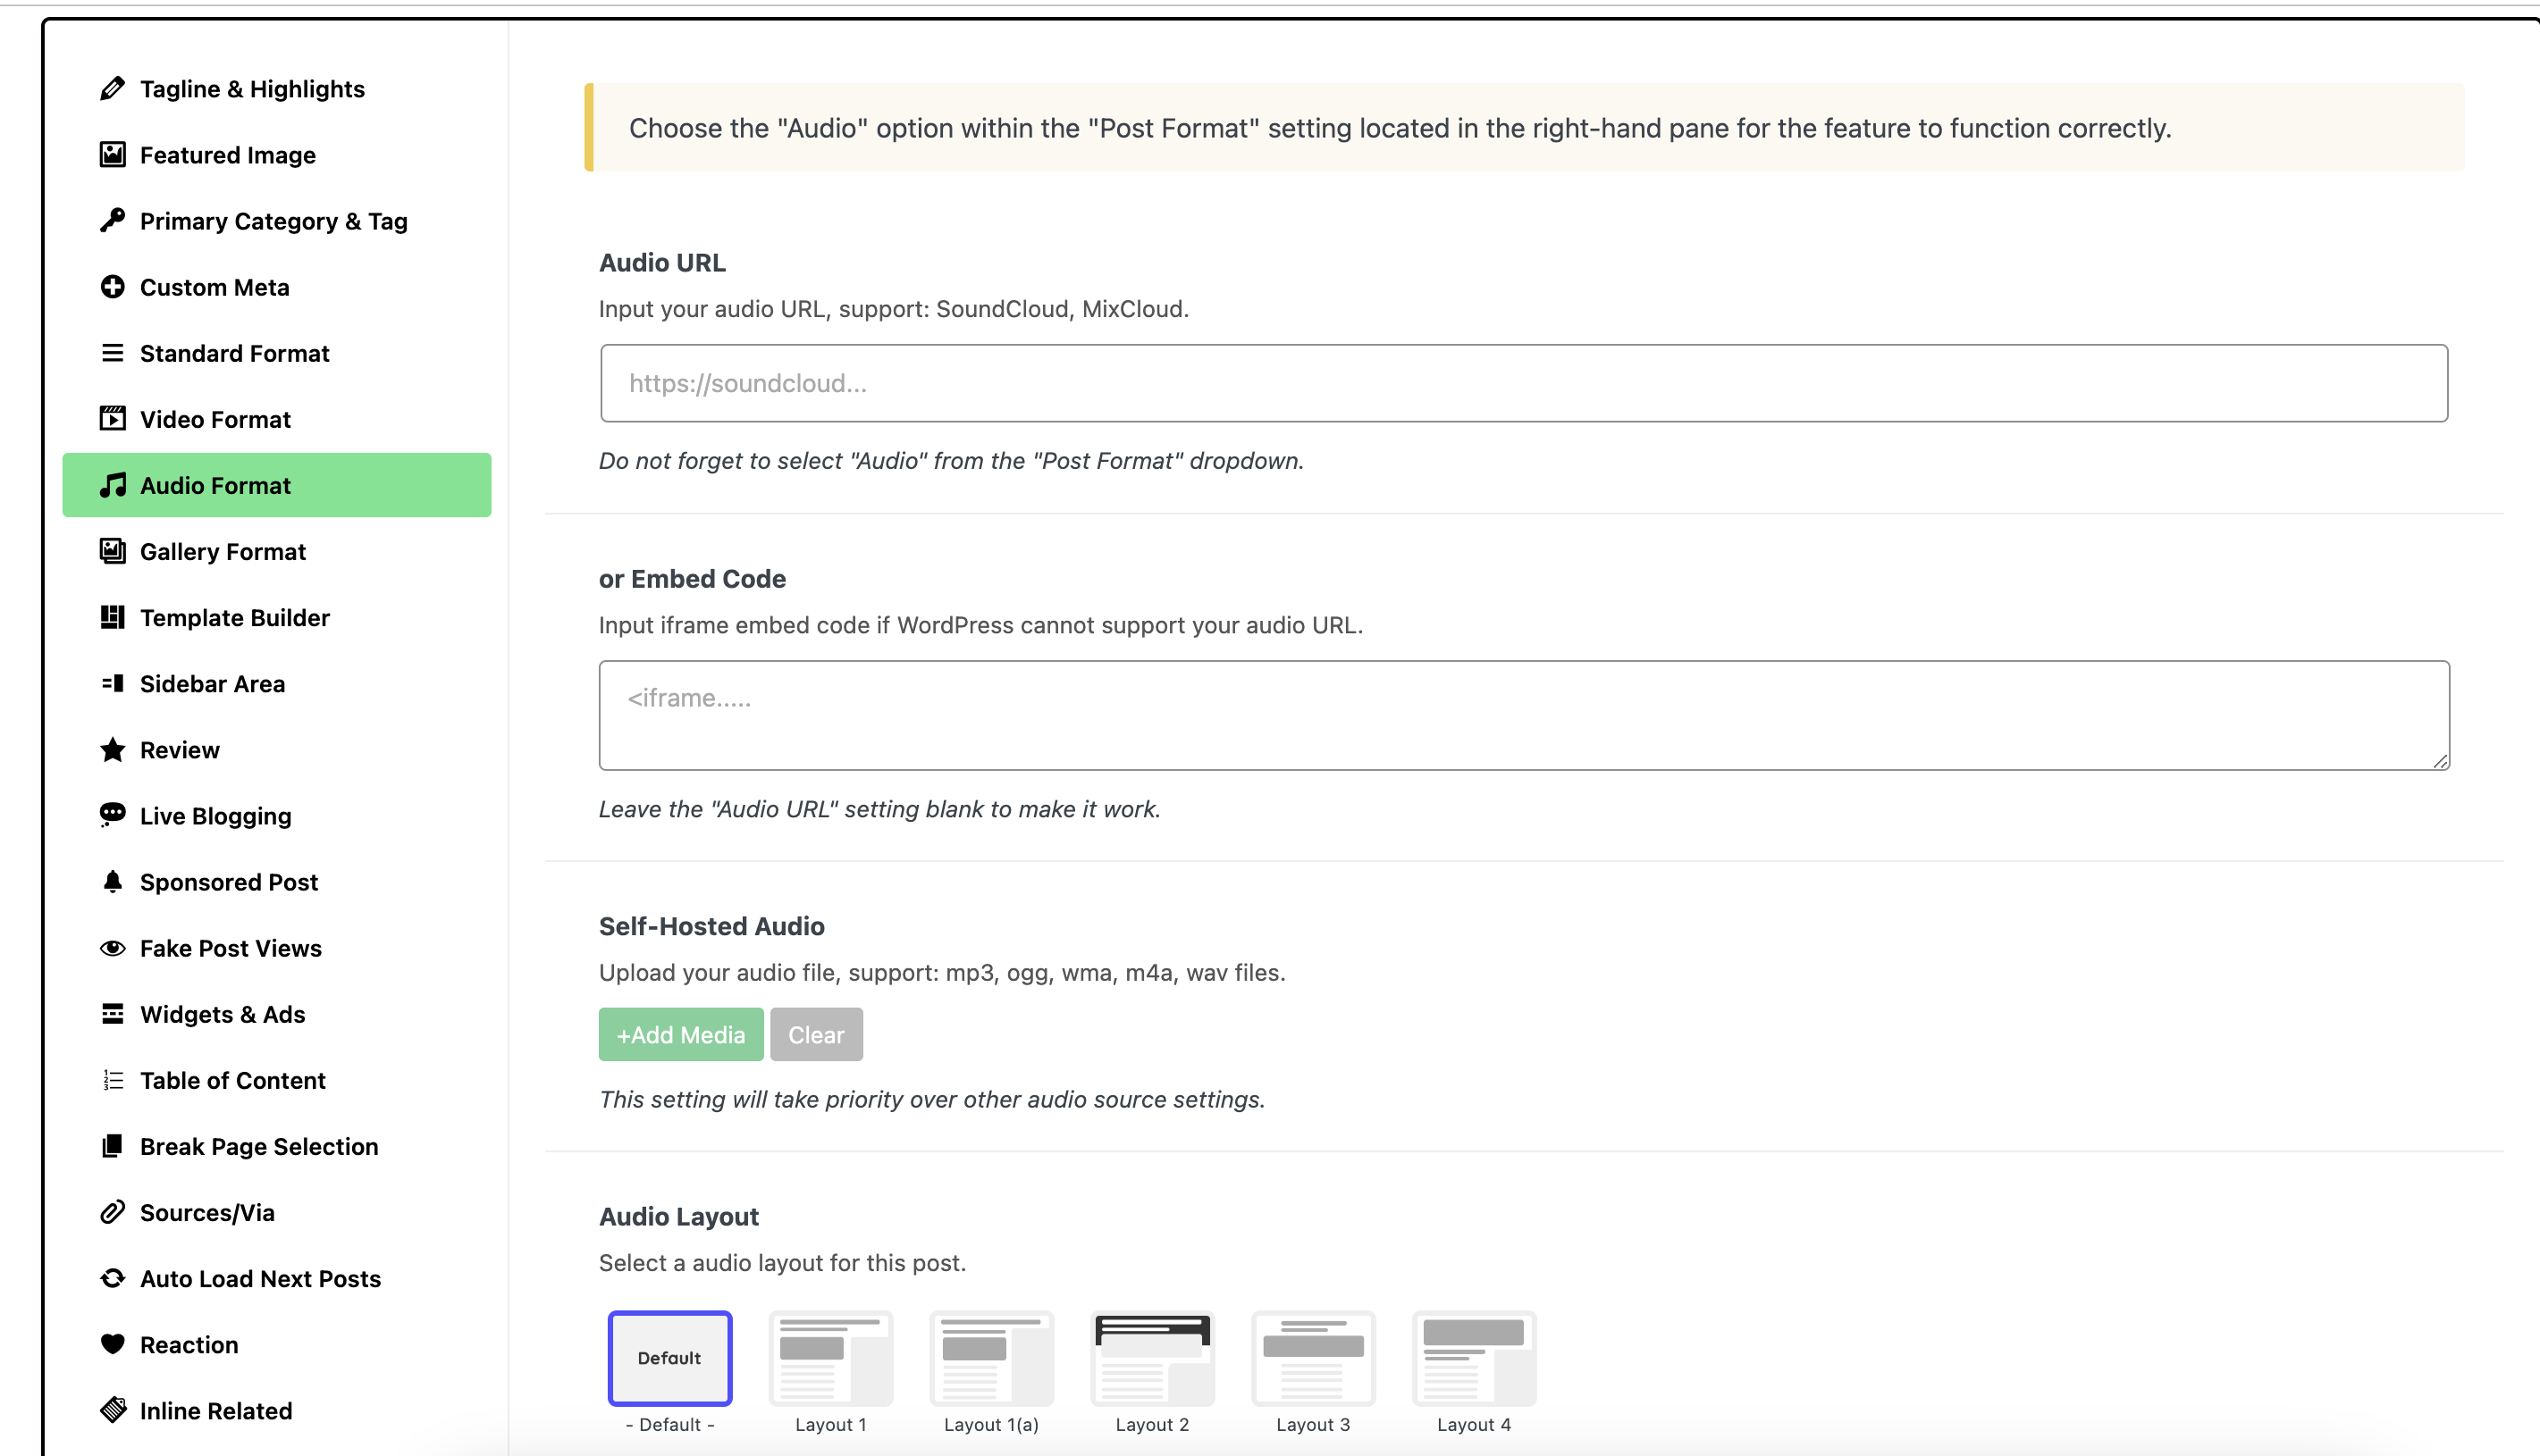Viewport: 2540px width, 1456px height.
Task: Switch to the Template Builder section
Action: 234,617
